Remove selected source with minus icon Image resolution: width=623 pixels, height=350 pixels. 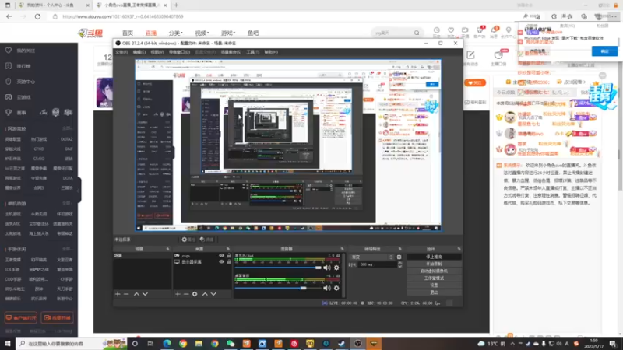tap(186, 294)
